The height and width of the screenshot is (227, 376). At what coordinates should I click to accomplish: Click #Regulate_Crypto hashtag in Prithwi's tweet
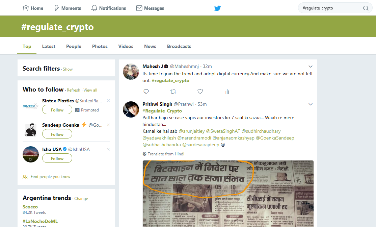pos(162,111)
